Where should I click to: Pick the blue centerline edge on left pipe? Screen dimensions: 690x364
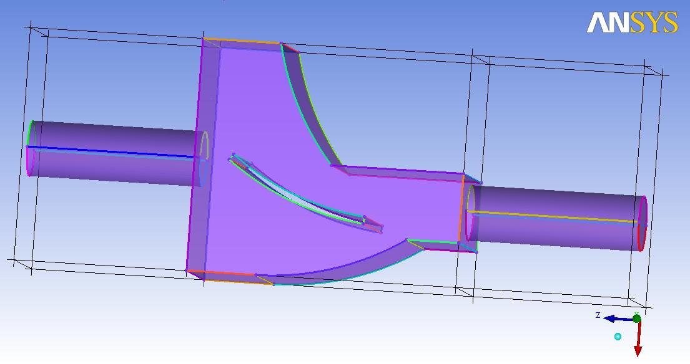point(112,151)
